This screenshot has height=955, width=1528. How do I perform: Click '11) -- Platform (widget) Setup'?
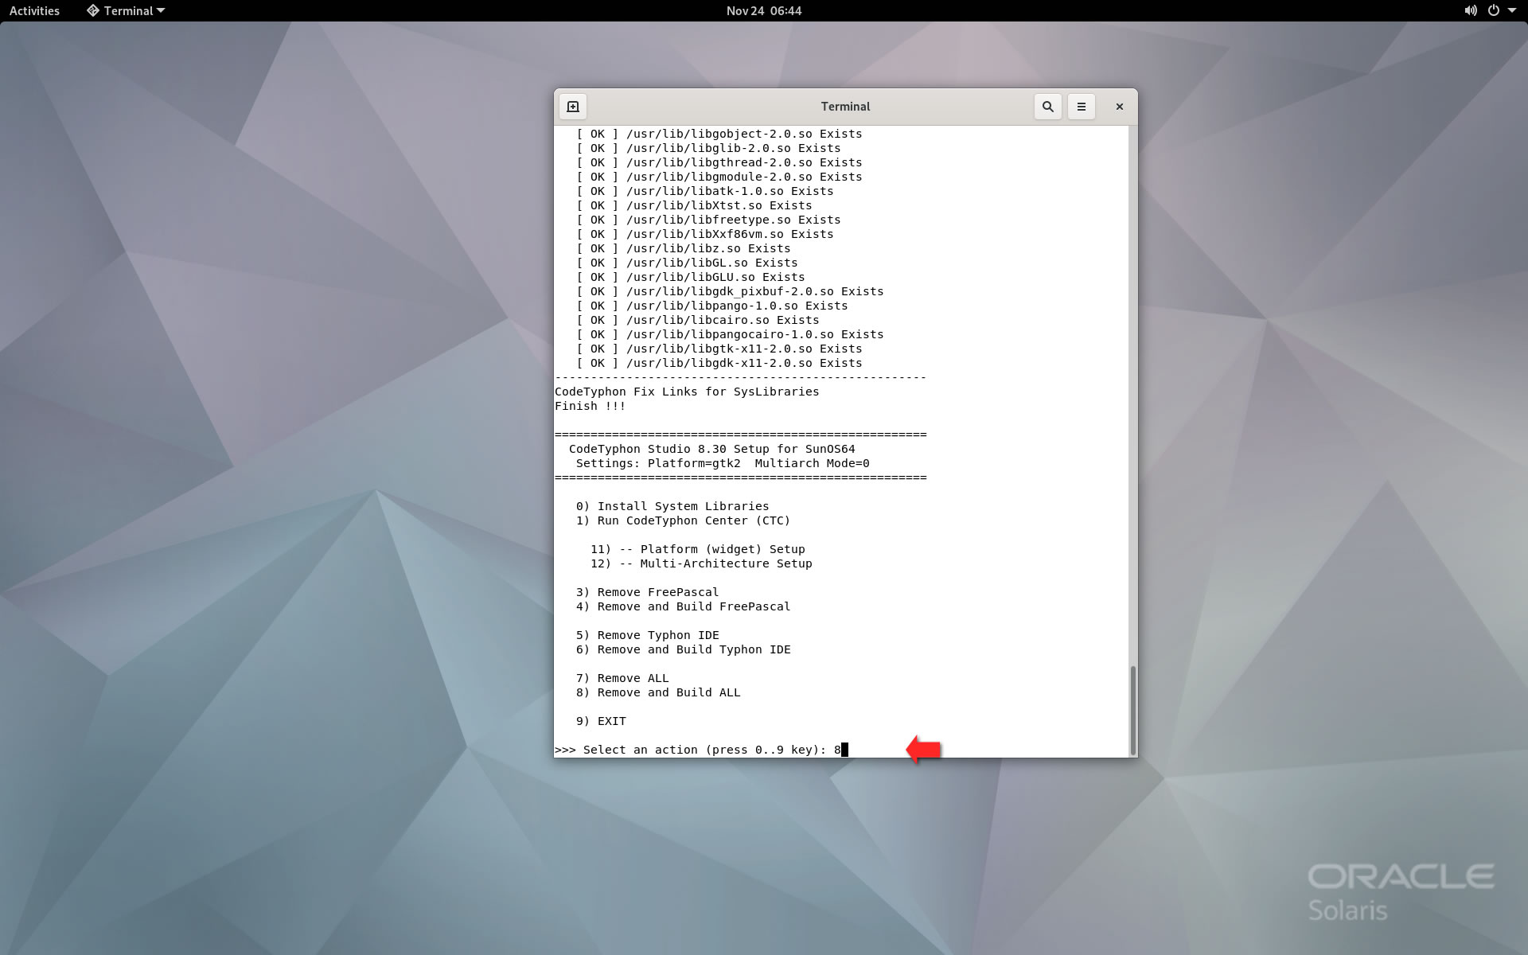tap(697, 549)
